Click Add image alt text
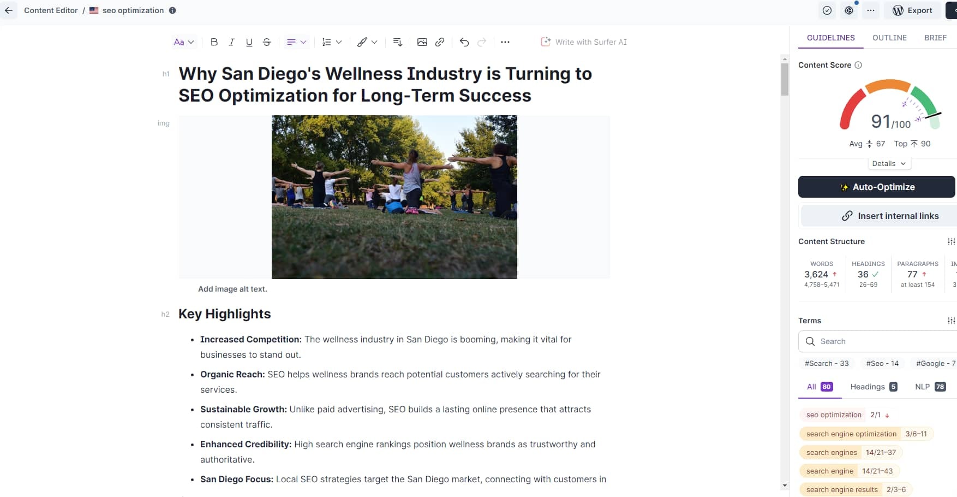The image size is (957, 497). [232, 289]
